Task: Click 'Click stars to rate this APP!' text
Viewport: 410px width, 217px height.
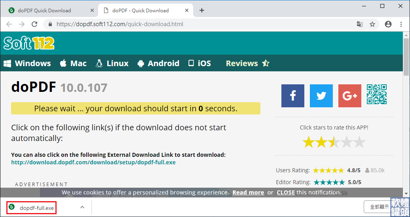Action: coord(334,128)
